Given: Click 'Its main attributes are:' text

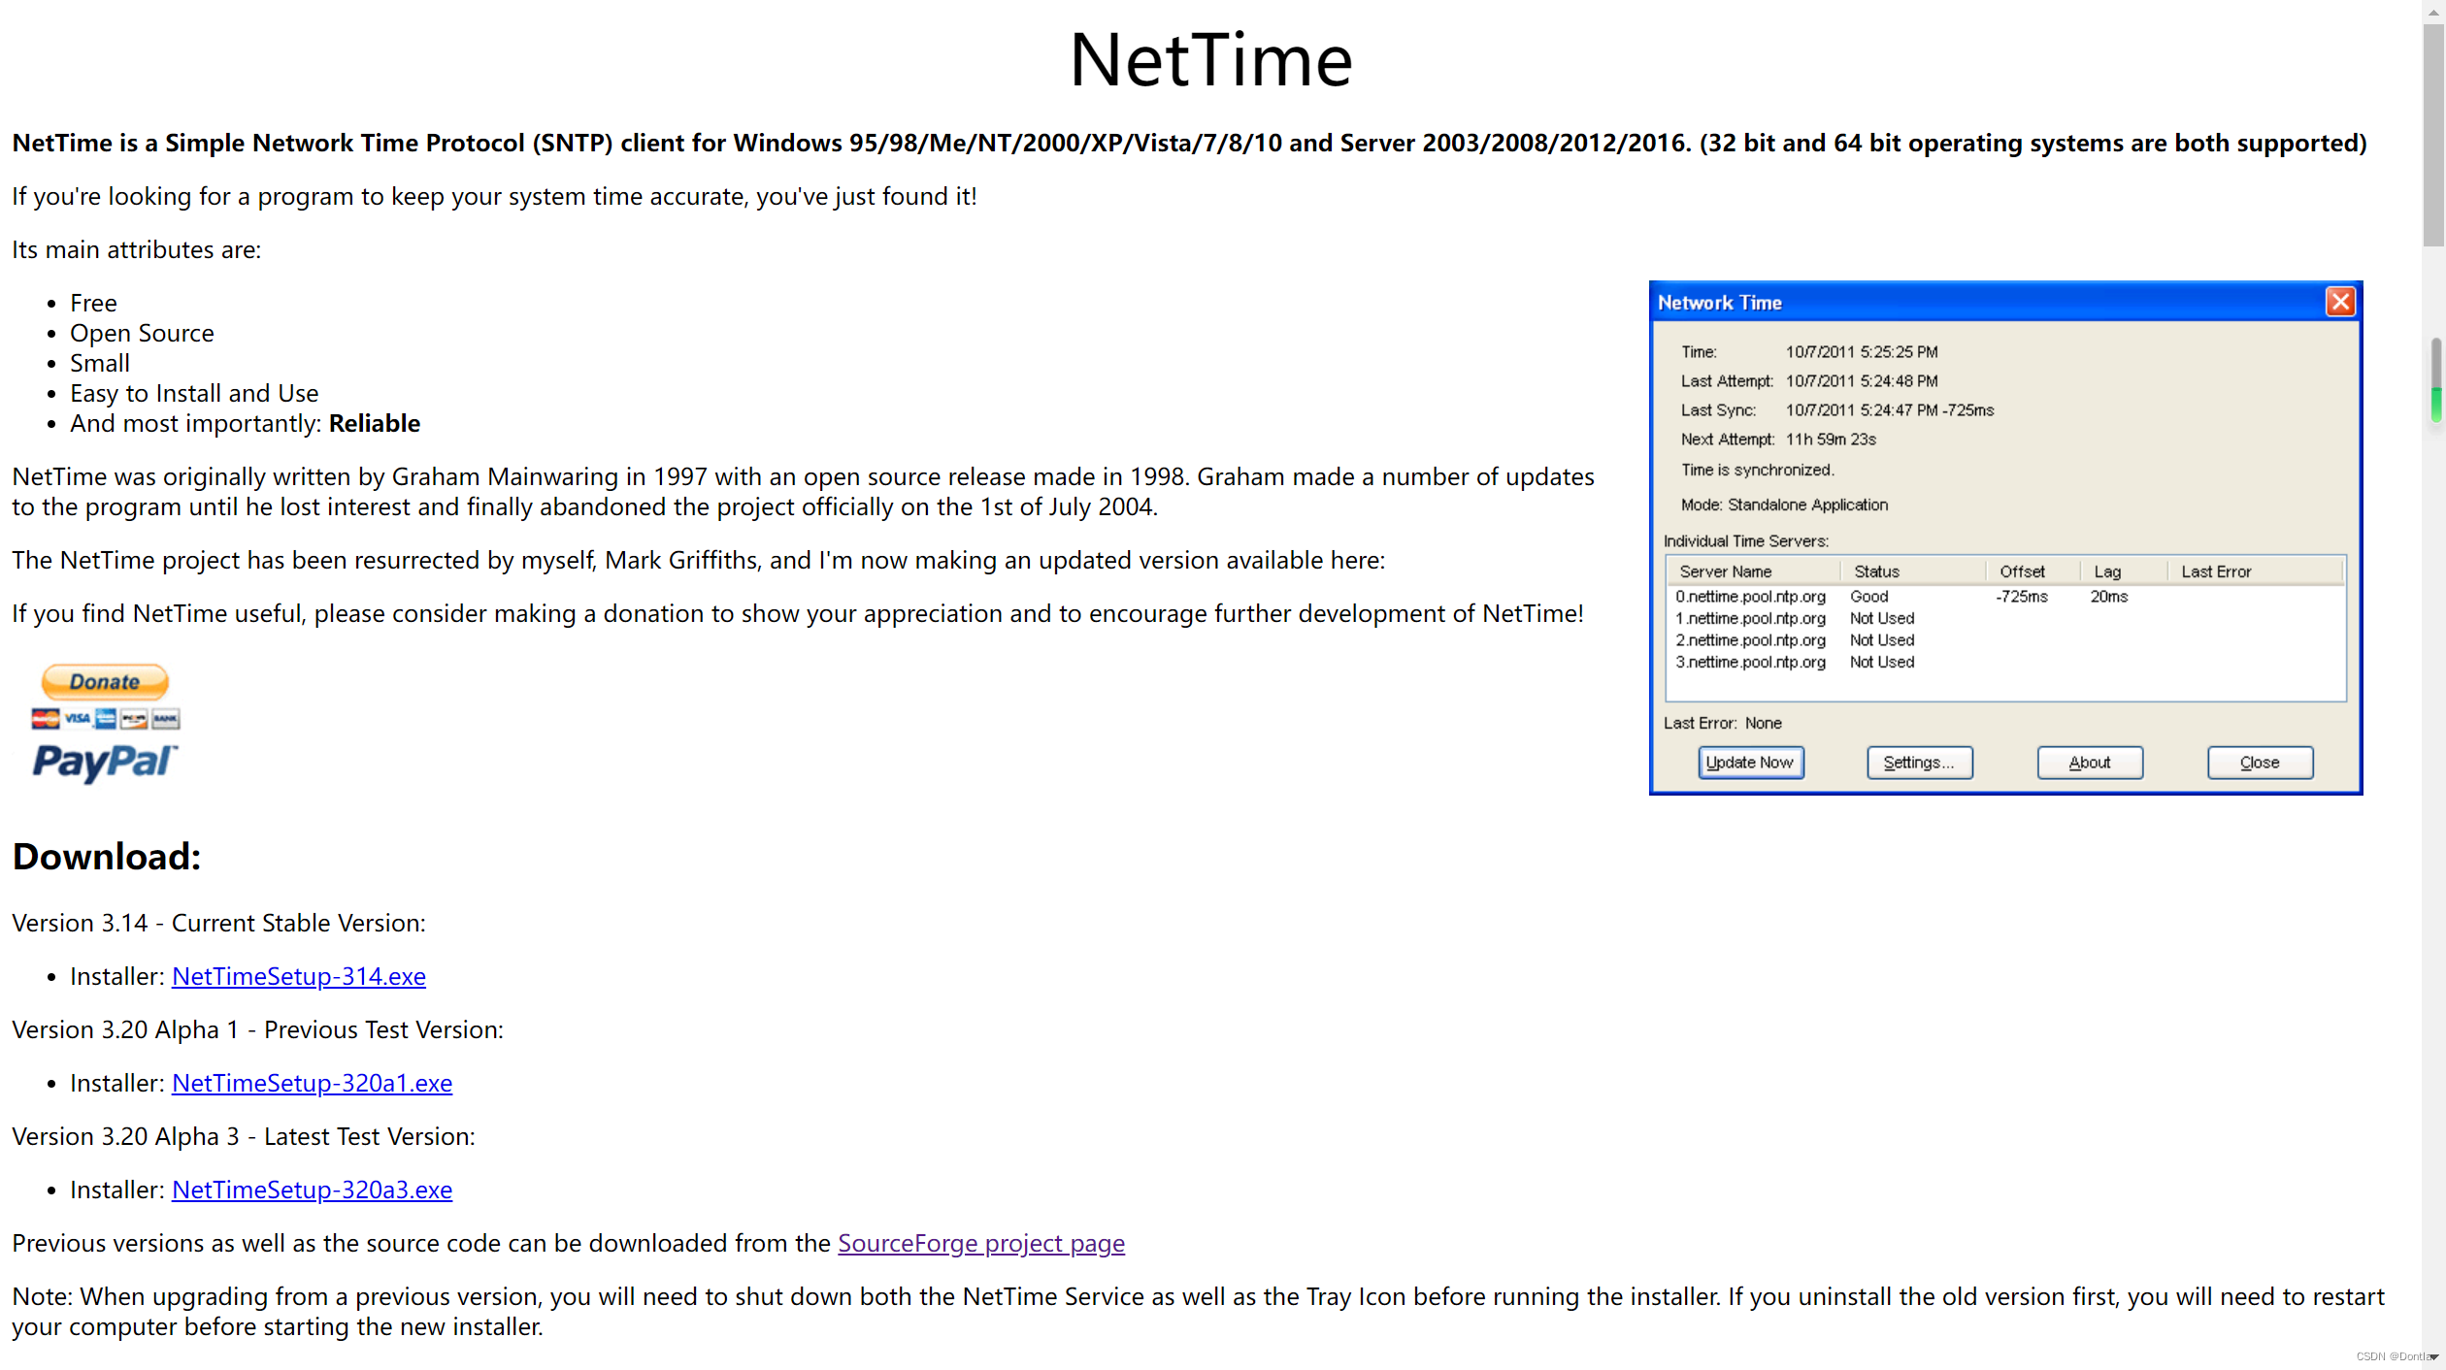Looking at the screenshot, I should pyautogui.click(x=137, y=249).
